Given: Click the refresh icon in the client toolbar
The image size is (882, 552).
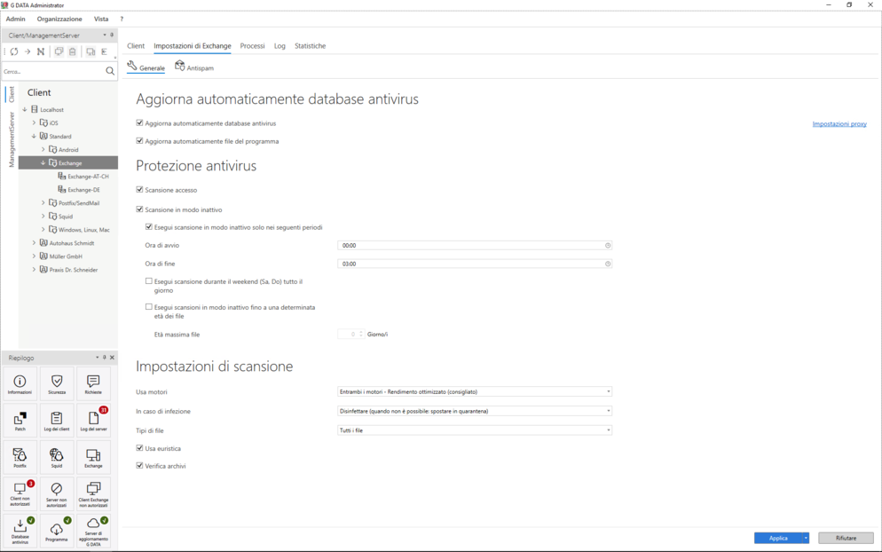Looking at the screenshot, I should [14, 52].
